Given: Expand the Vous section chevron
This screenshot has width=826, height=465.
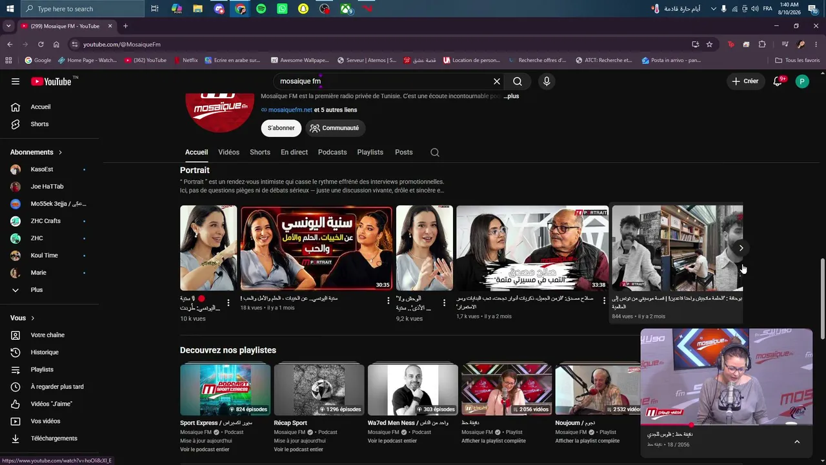Looking at the screenshot, I should 32,318.
